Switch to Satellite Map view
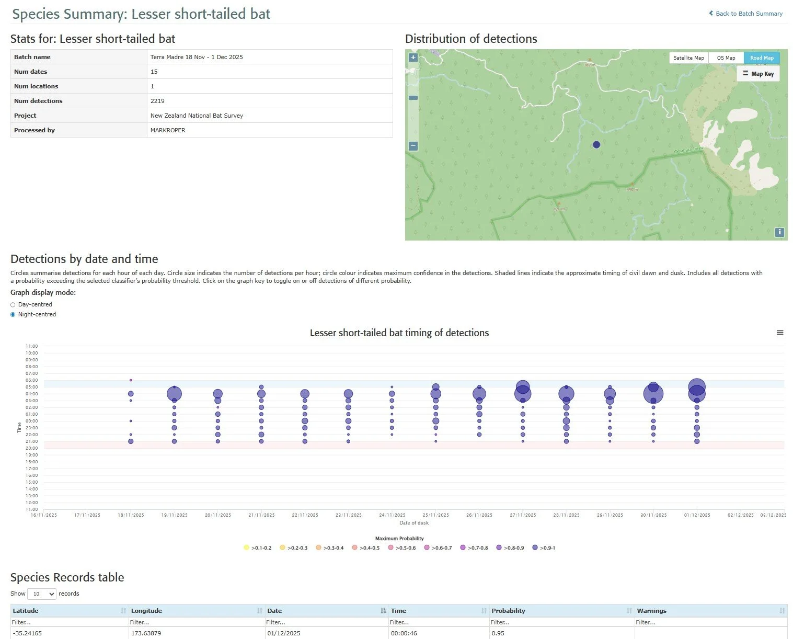This screenshot has height=639, width=793. 688,58
